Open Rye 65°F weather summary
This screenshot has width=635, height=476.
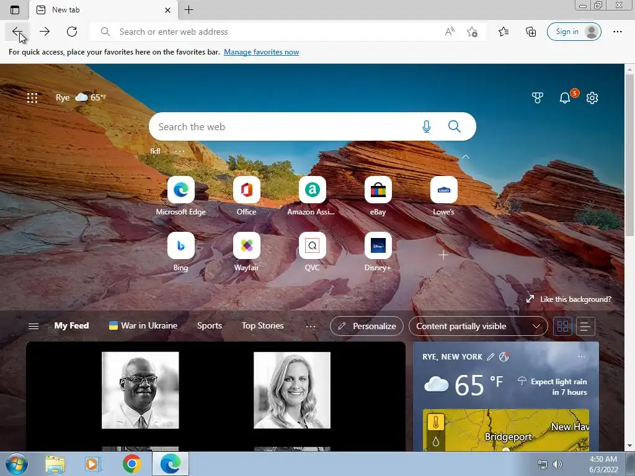(81, 97)
